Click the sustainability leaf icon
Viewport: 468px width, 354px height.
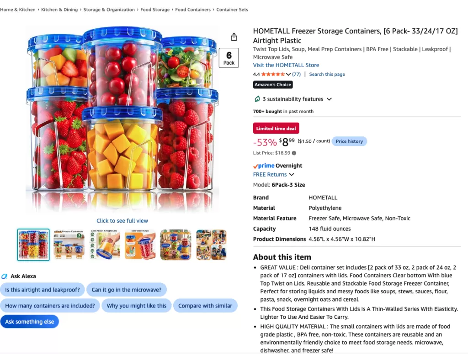(x=257, y=99)
